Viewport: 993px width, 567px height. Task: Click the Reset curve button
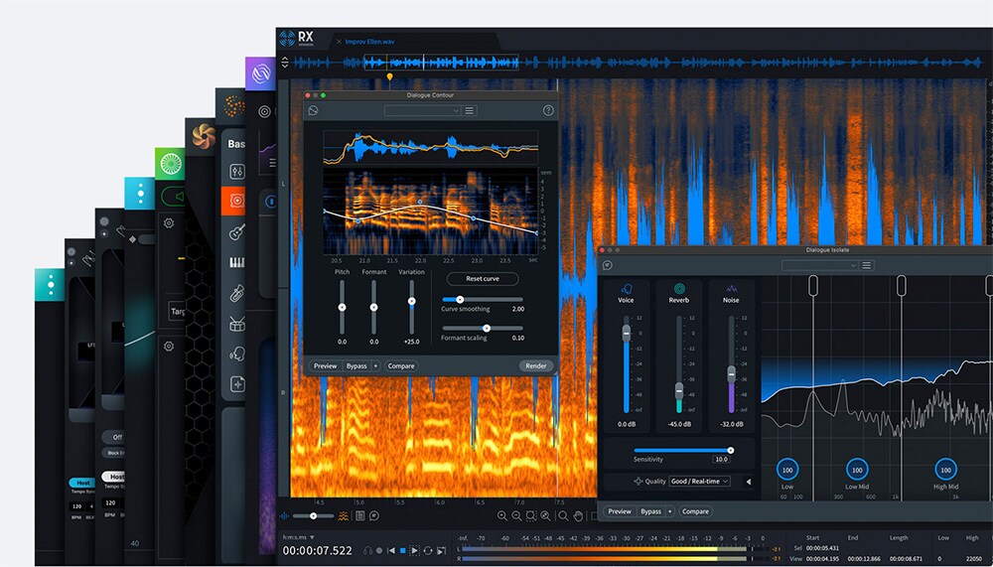pyautogui.click(x=483, y=279)
